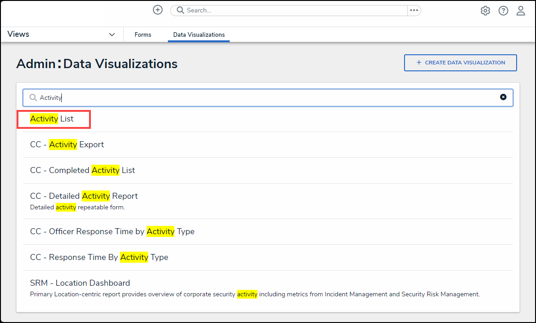The height and width of the screenshot is (323, 536).
Task: Open the user profile icon
Action: 521,11
